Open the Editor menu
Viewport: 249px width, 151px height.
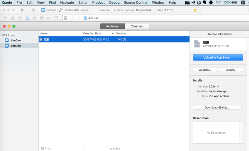(83, 2)
